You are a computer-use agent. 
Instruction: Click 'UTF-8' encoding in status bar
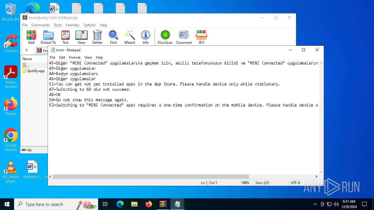pyautogui.click(x=295, y=183)
